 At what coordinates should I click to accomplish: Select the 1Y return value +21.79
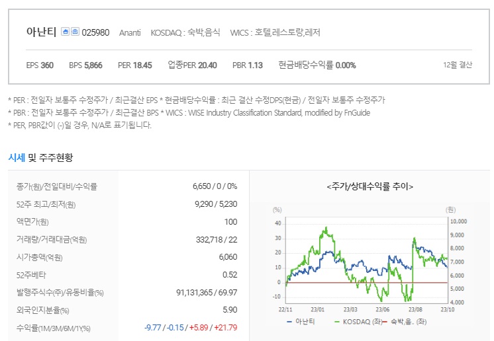click(226, 328)
